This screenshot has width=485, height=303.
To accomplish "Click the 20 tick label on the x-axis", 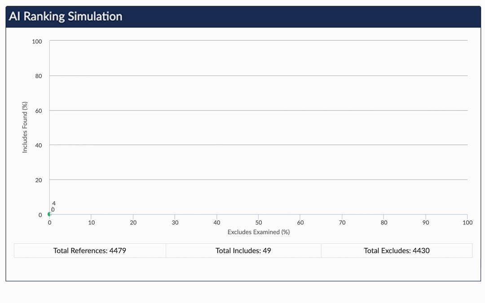I will pos(133,223).
